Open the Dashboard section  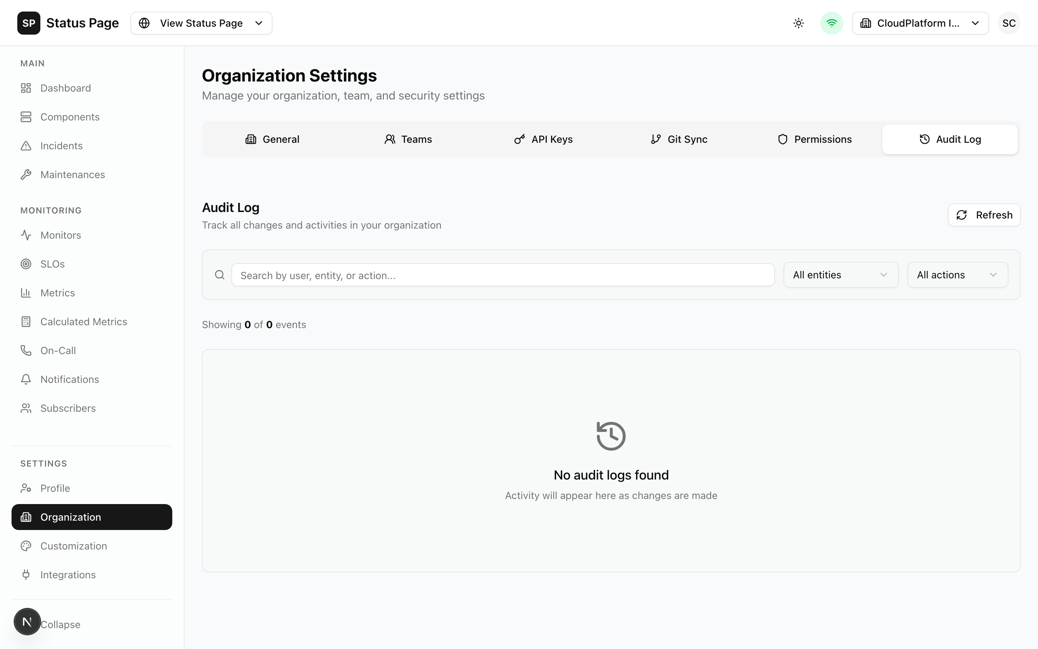66,88
